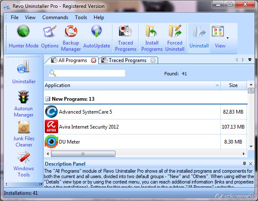Open the View dropdown arrow
258x201 pixels.
(x=227, y=38)
